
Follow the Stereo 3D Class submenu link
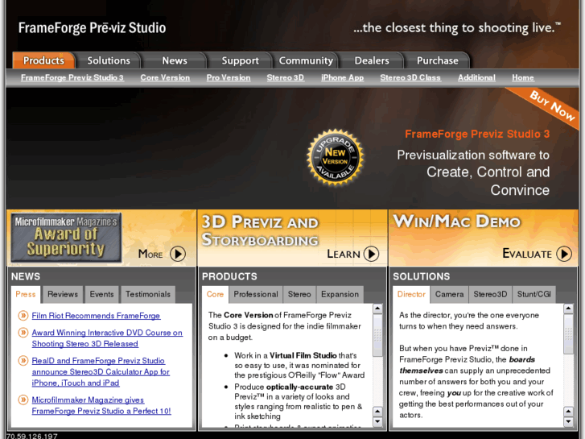(410, 77)
